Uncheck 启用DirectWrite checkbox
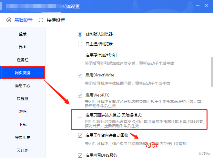This screenshot has width=213, height=158. pos(80,75)
